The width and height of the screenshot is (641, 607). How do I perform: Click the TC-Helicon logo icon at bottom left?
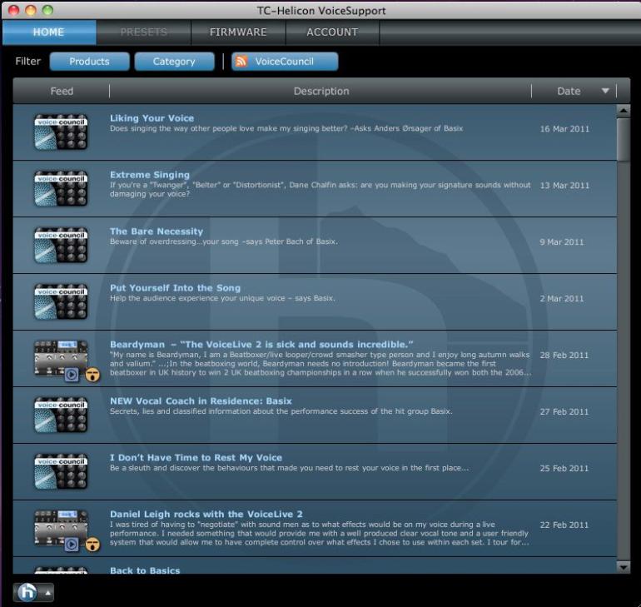[x=27, y=592]
